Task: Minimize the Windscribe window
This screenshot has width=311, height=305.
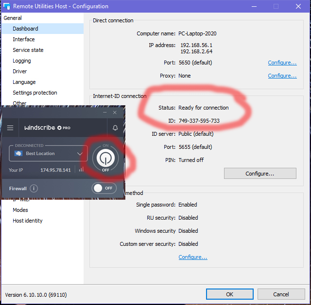Action: tap(105, 112)
